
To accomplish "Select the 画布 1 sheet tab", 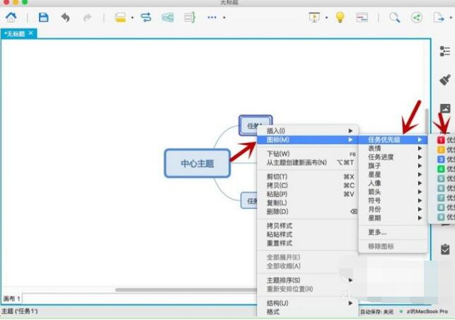I will [11, 299].
